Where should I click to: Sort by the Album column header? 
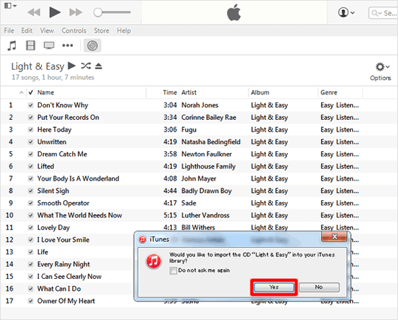pyautogui.click(x=260, y=93)
